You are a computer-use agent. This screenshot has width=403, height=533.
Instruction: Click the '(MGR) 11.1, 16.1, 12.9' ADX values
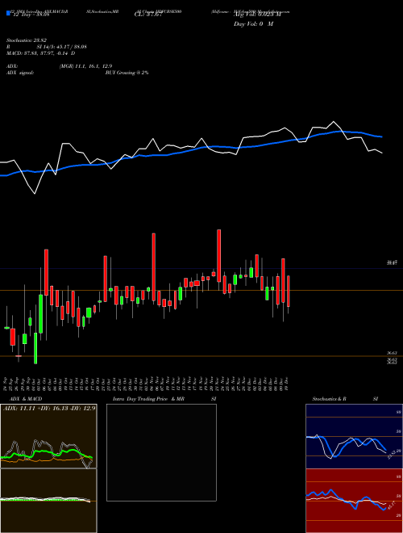pos(85,66)
